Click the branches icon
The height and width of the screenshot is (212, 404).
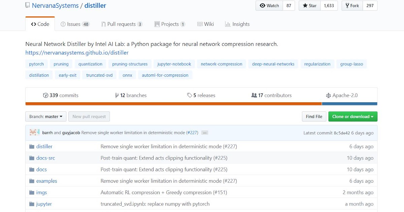coord(117,96)
